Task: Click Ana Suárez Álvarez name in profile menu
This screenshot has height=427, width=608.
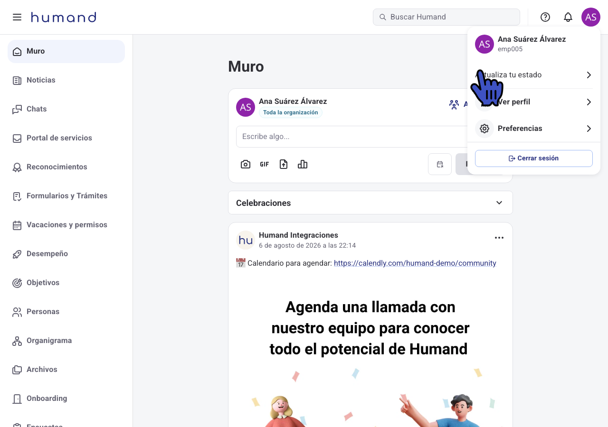Action: pyautogui.click(x=532, y=39)
